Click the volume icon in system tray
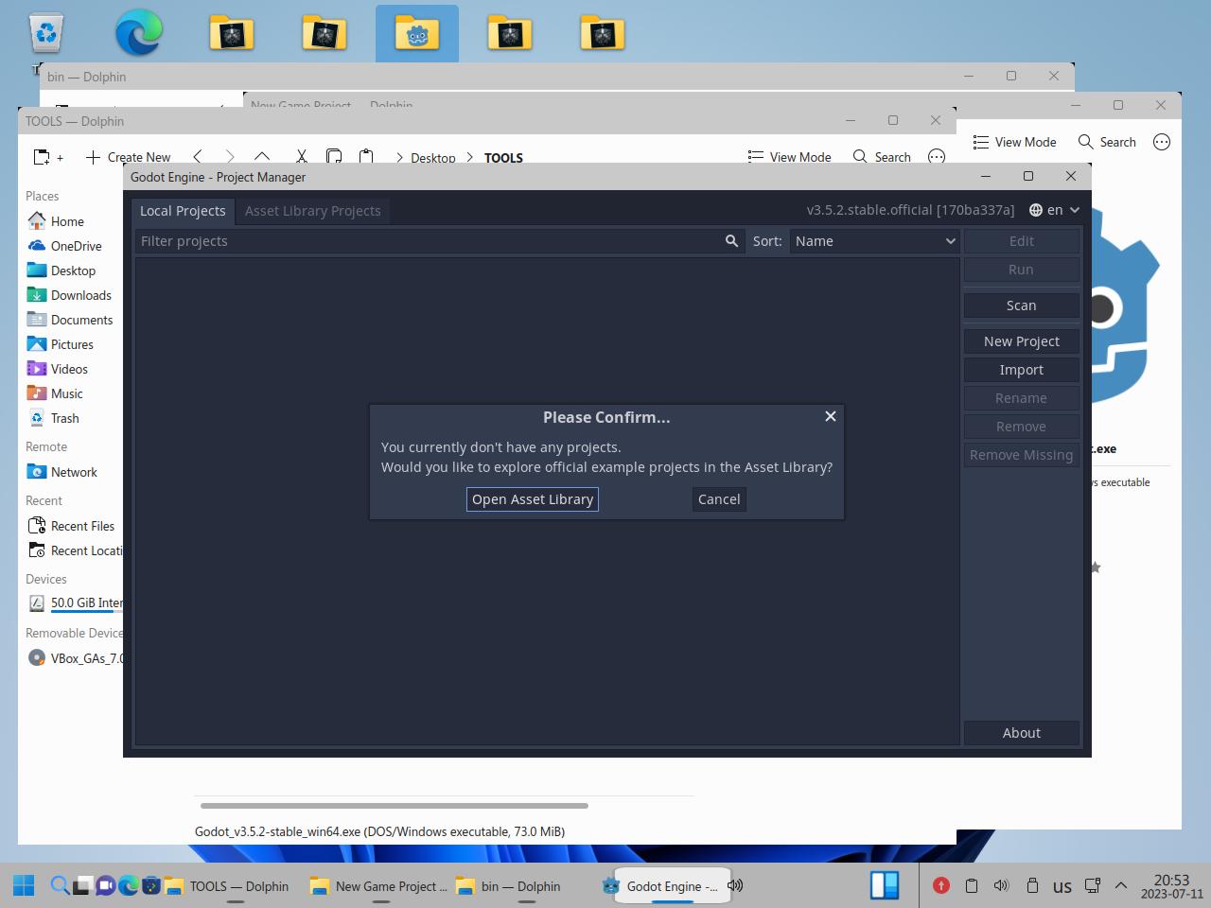This screenshot has width=1211, height=908. click(1001, 885)
